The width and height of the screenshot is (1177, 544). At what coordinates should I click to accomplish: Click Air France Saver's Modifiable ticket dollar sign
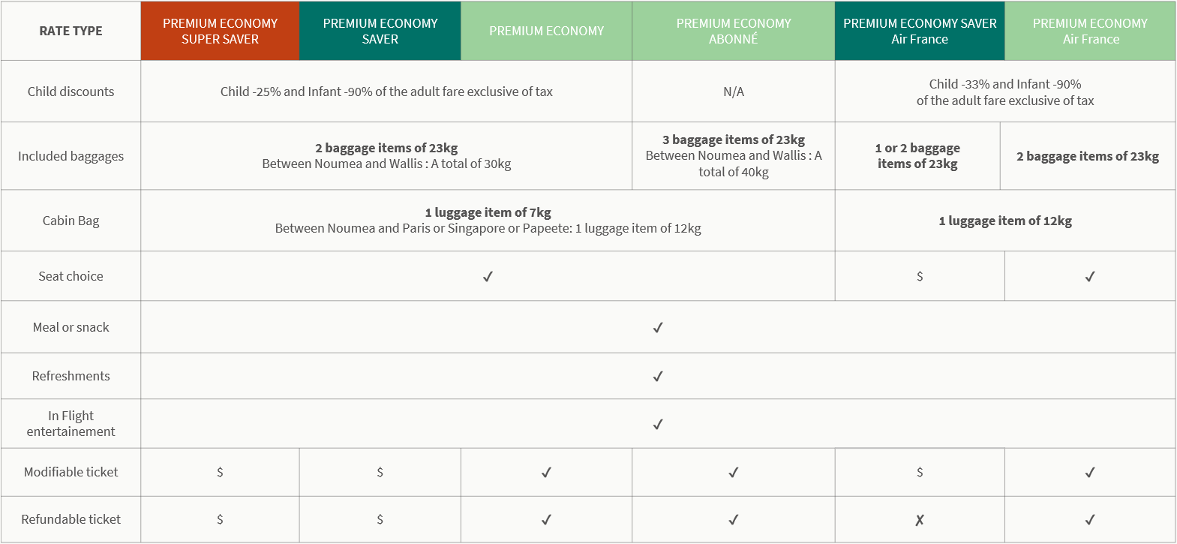click(x=920, y=472)
